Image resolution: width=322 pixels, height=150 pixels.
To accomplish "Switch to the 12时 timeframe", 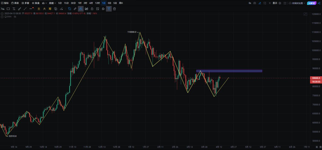I will 97,3.
